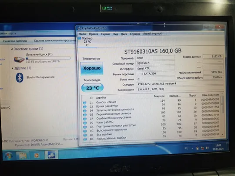Click the Интерфейс field Serial ATA
The width and height of the screenshot is (235, 176).
(x=155, y=68)
